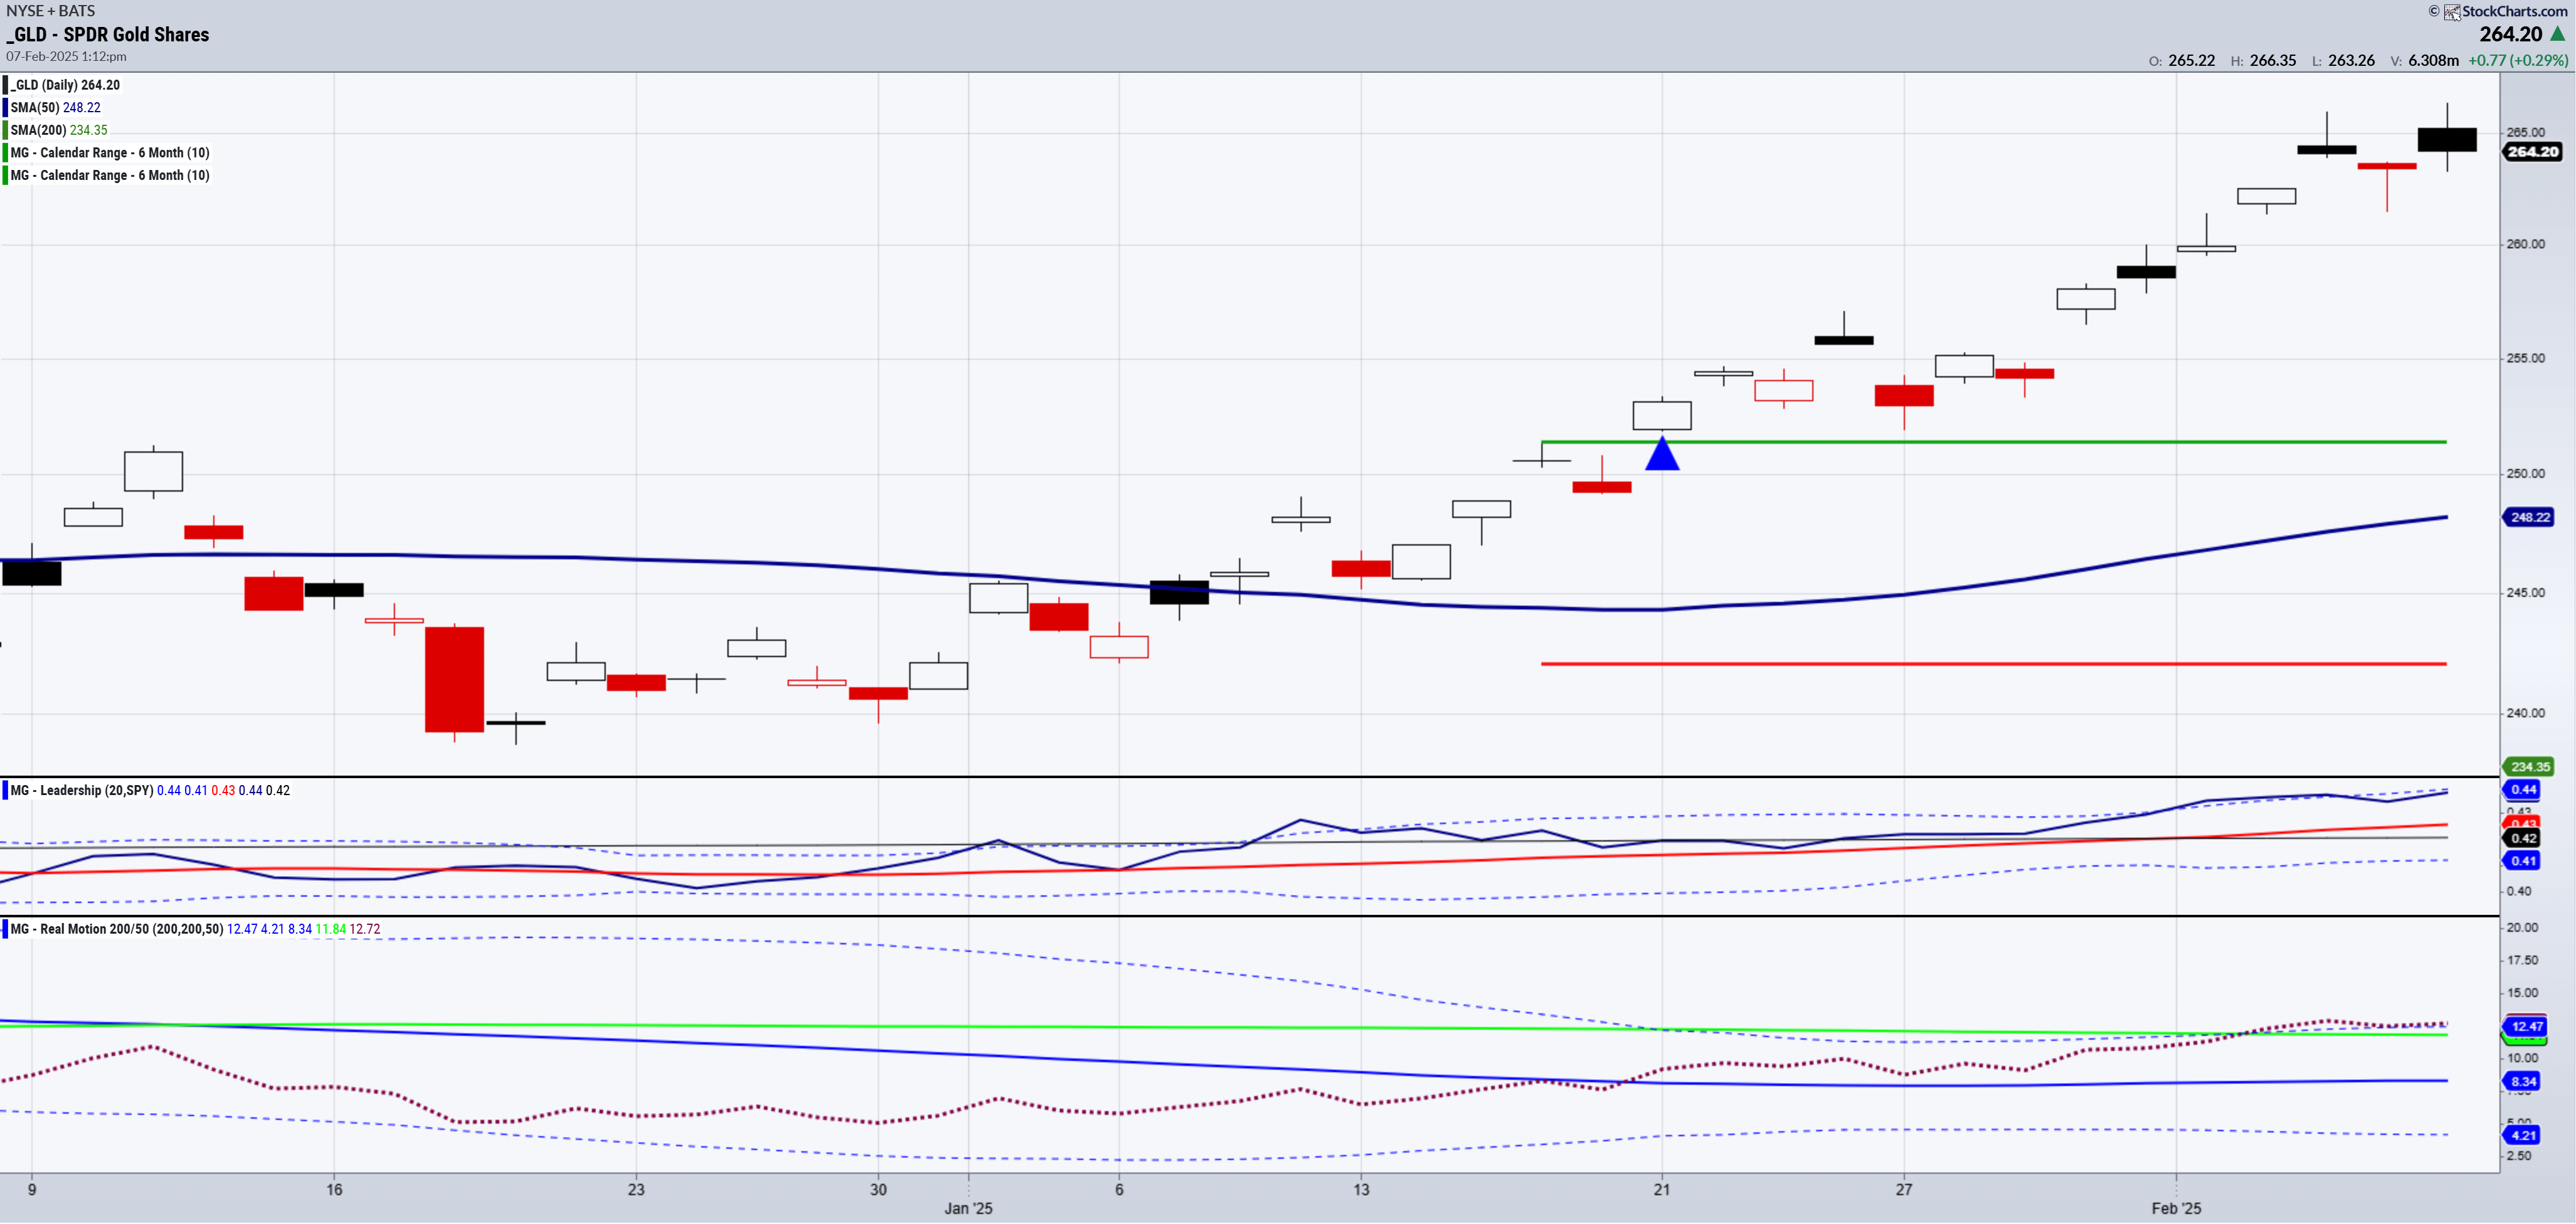Click the 0.40 Leadership axis label
The width and height of the screenshot is (2576, 1224).
coord(2519,892)
